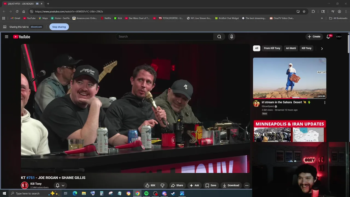The image size is (350, 197).
Task: Open the Netflix bookmark
Action: click(x=106, y=18)
